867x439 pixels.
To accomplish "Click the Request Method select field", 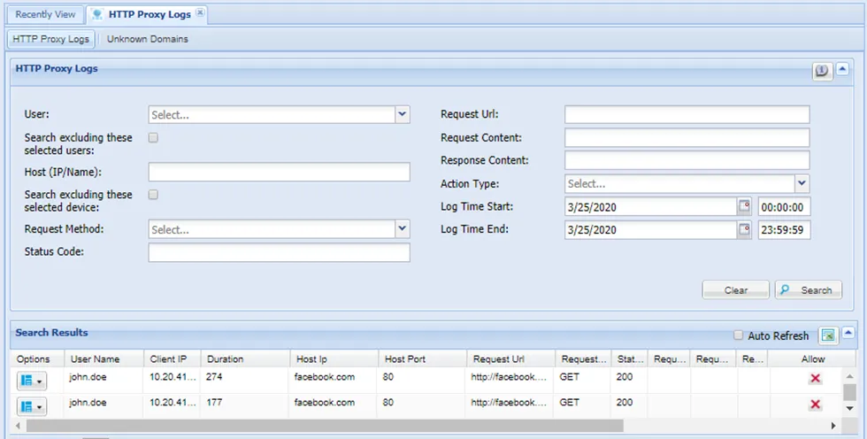I will [x=272, y=229].
